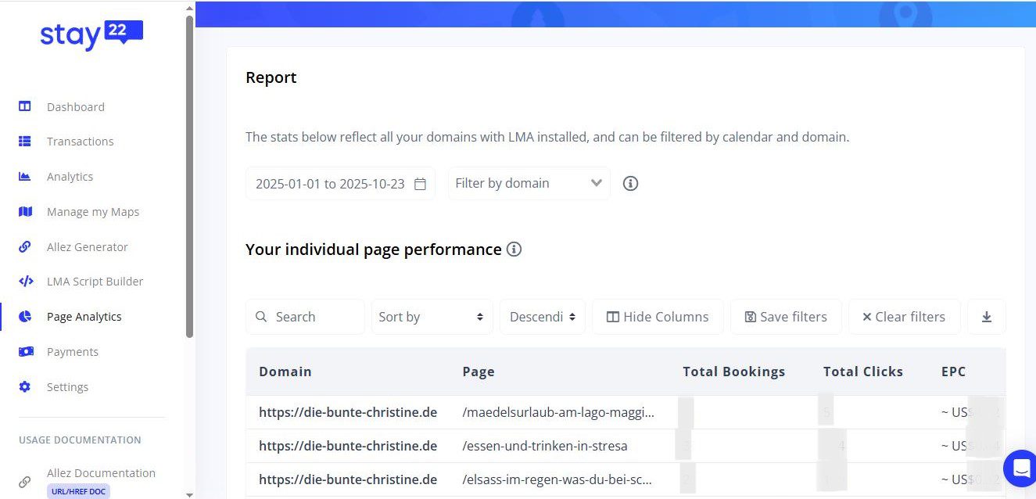This screenshot has width=1036, height=499.
Task: Go to Dashboard in sidebar
Action: (75, 107)
